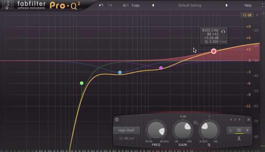Bypass the selected band with power button
Viewport: 265px width, 152px height.
[x=117, y=119]
